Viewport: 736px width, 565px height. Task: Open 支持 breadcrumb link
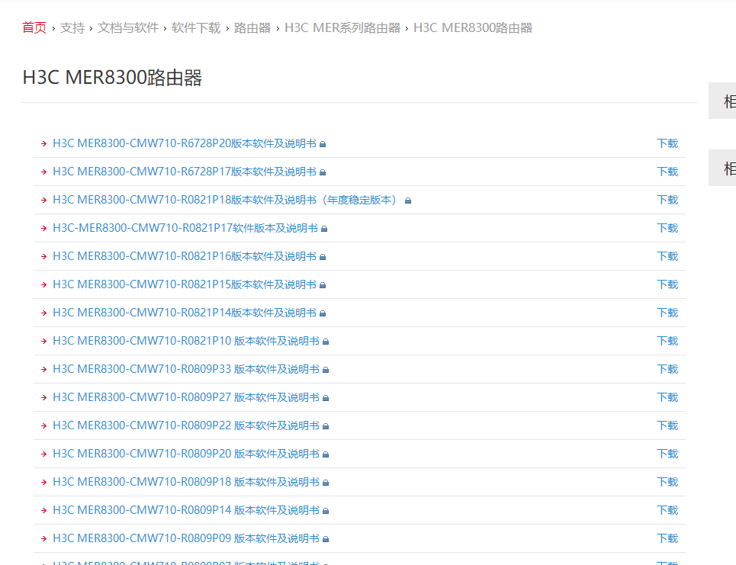[x=72, y=27]
